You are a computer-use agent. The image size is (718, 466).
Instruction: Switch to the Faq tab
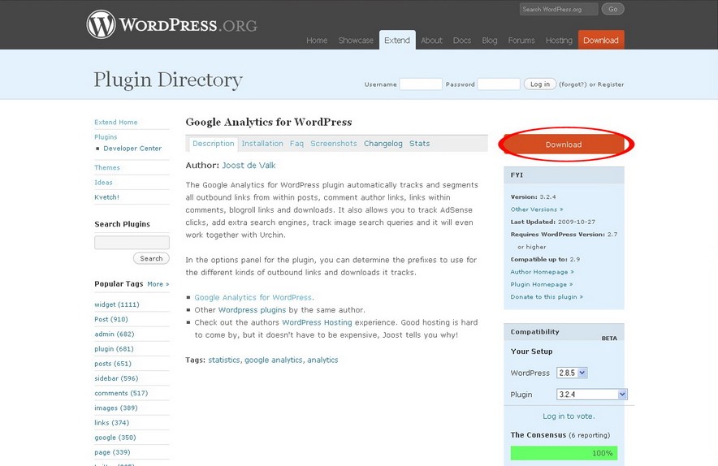point(296,144)
